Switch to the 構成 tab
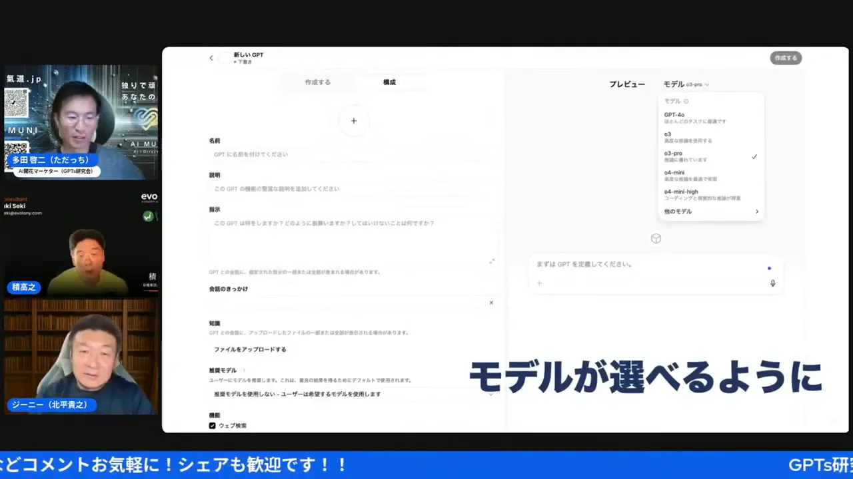Screen dimensions: 853x479 click(x=390, y=82)
